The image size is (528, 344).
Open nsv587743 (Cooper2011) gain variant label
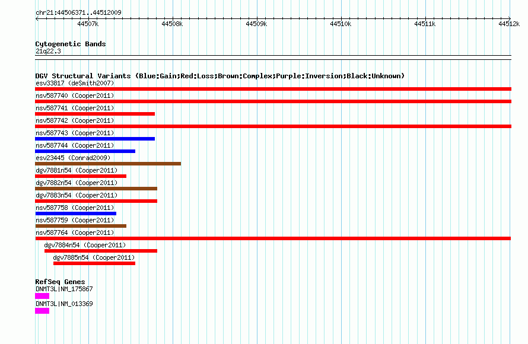75,133
